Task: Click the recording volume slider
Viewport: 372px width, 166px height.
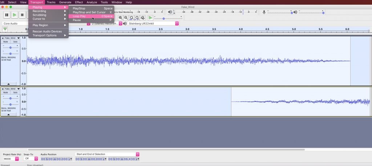Action: point(280,13)
